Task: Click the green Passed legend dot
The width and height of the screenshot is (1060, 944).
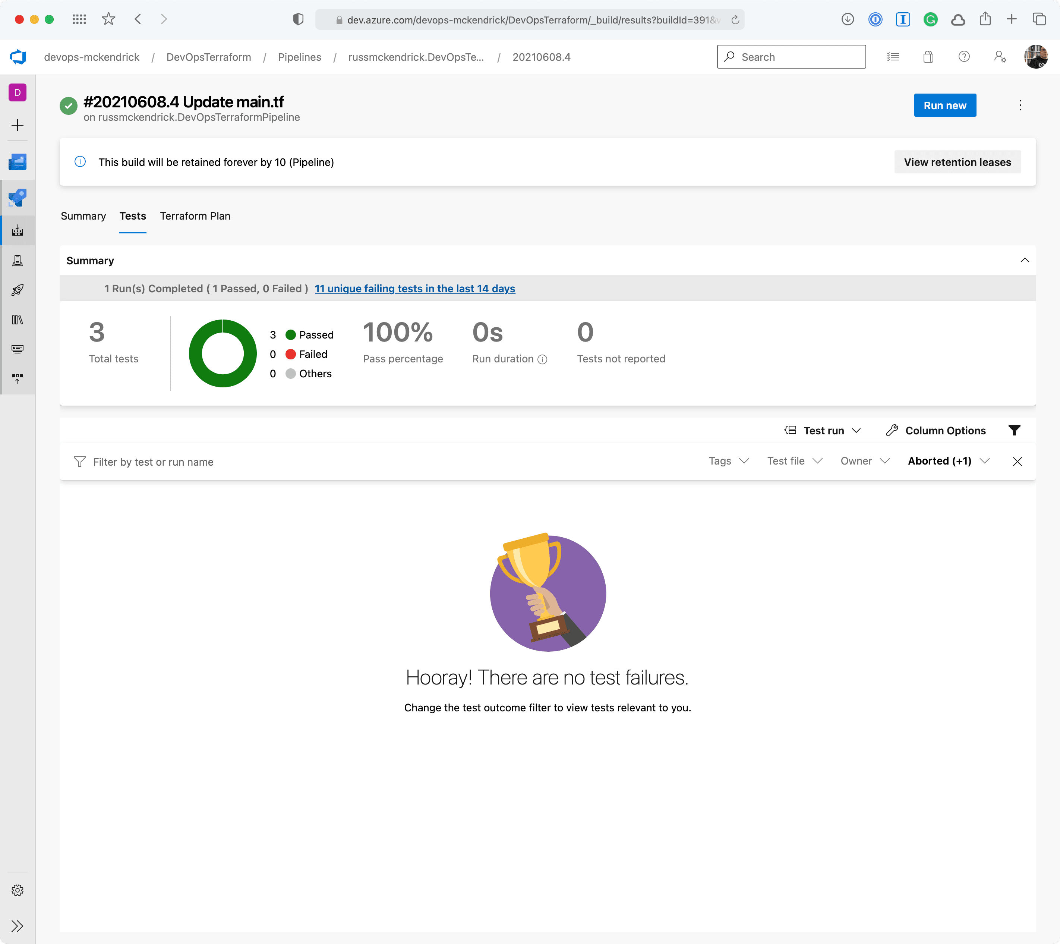Action: coord(290,335)
